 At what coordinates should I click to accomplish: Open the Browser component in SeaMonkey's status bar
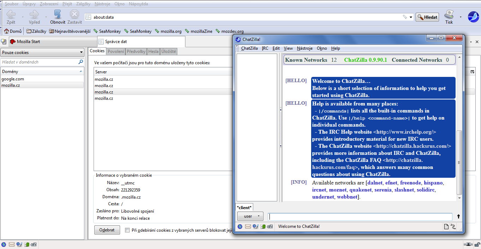click(4, 244)
